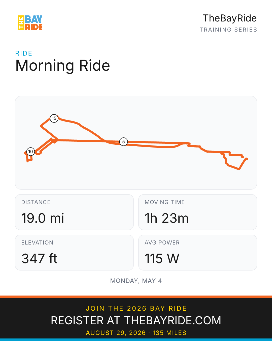Click the route map panel background
Viewport: 272px width, 341px height.
(136, 177)
